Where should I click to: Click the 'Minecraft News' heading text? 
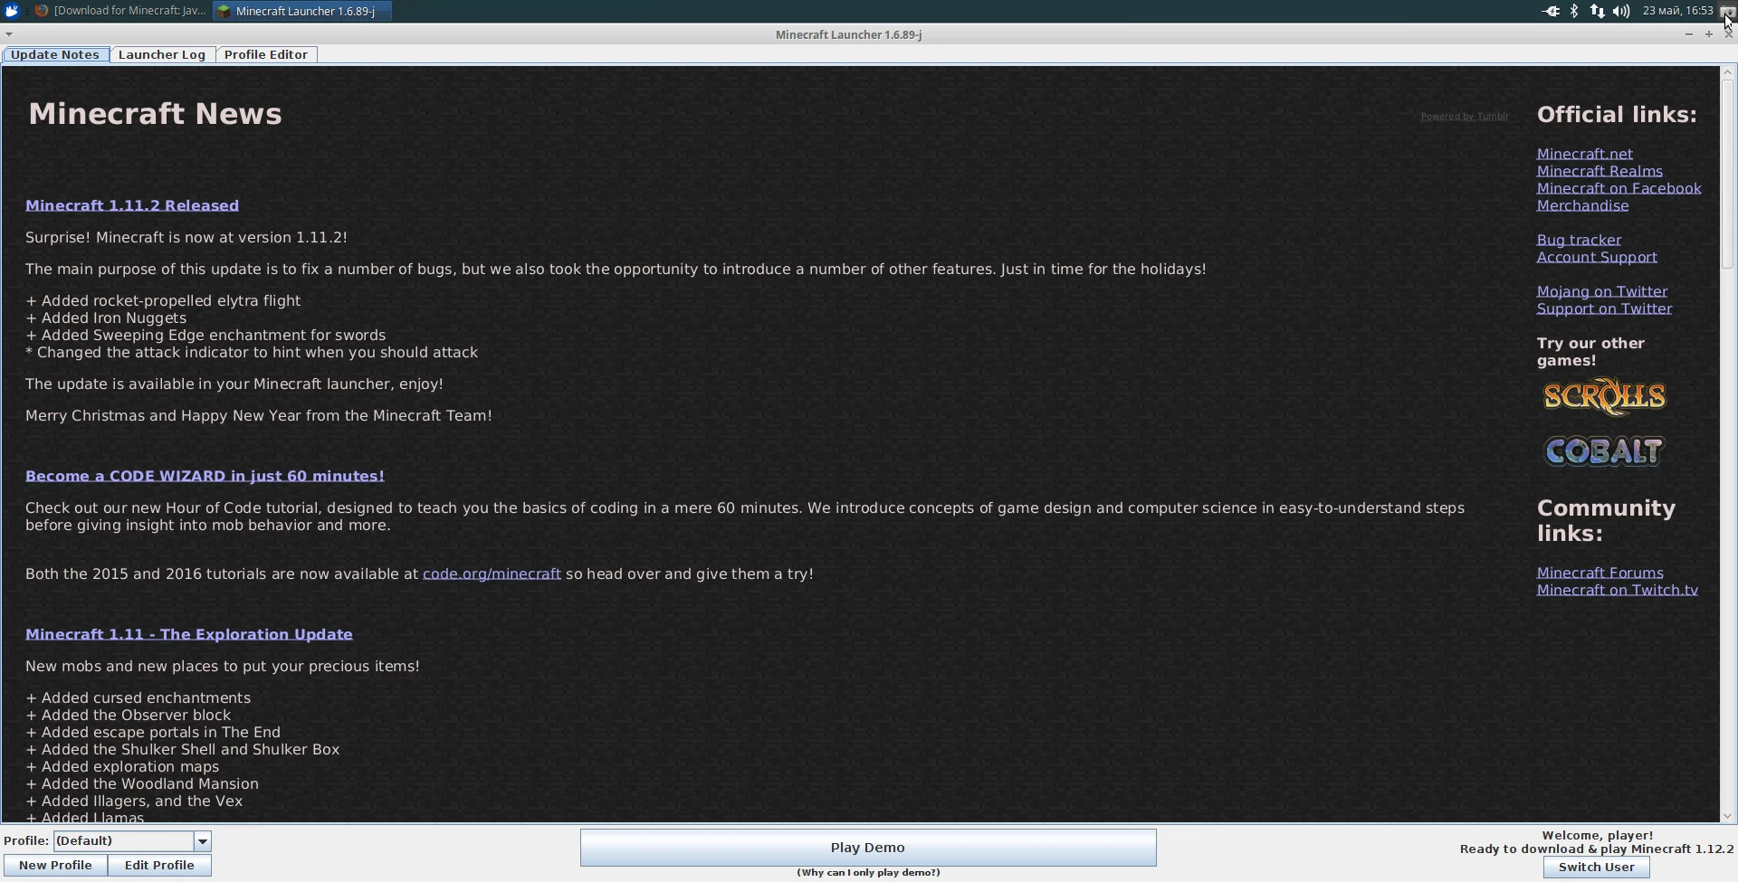pyautogui.click(x=156, y=114)
